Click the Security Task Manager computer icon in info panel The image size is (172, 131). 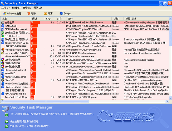[5, 109]
